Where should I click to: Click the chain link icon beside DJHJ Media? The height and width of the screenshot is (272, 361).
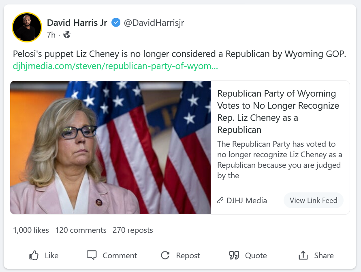220,200
